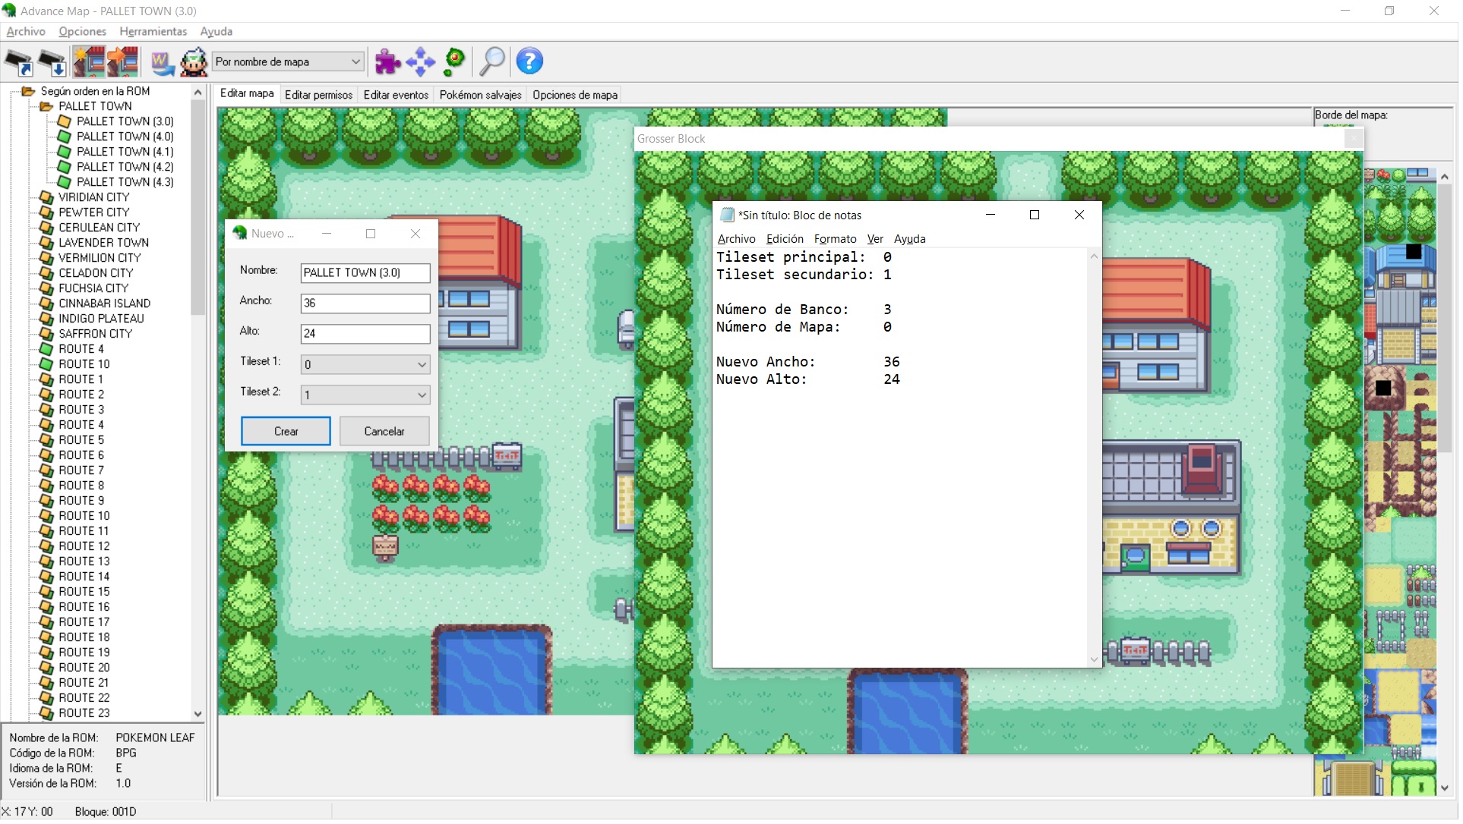Click the new map house icon
1463x824 pixels.
(x=89, y=62)
